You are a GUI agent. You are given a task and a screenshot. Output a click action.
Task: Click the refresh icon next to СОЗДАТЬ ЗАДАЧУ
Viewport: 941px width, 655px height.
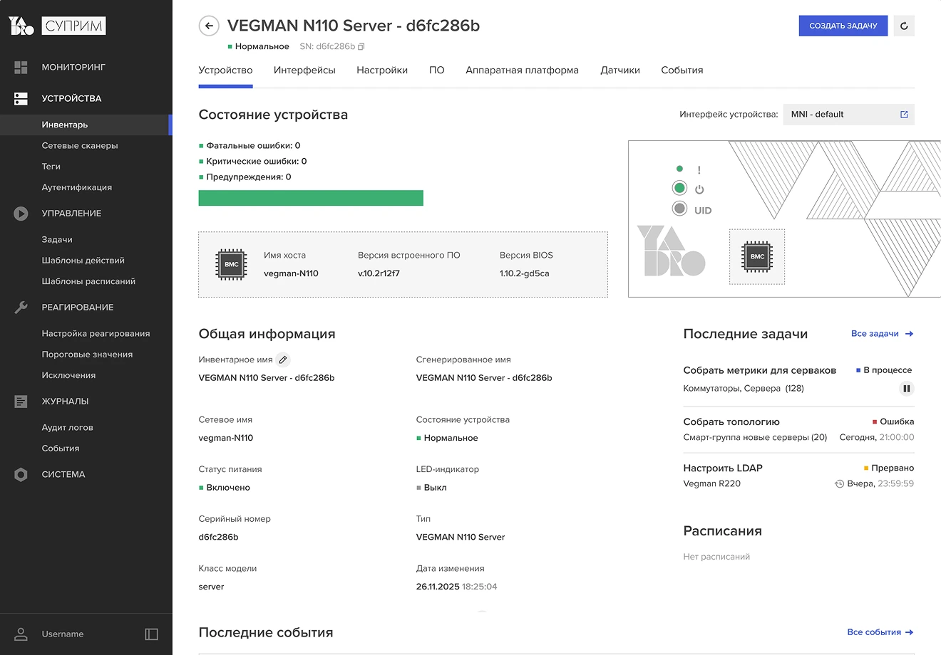tap(904, 26)
